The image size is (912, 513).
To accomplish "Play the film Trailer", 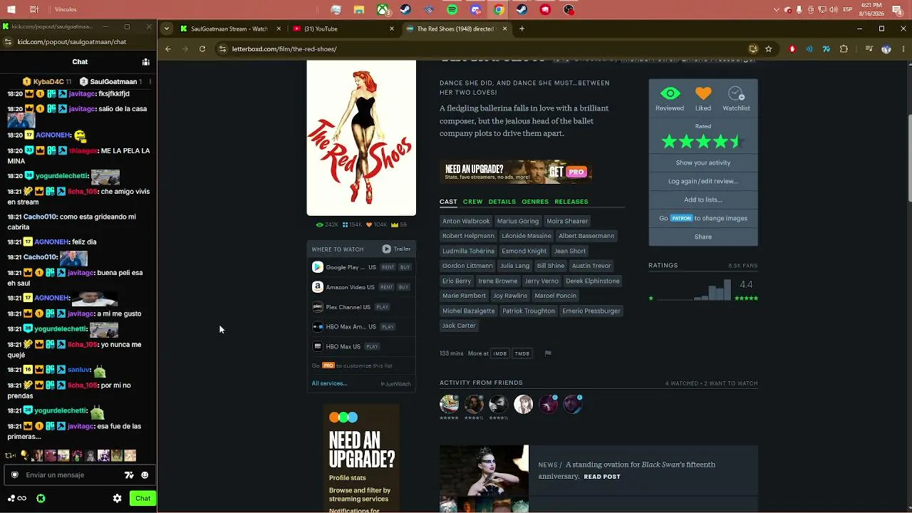I will tap(396, 249).
